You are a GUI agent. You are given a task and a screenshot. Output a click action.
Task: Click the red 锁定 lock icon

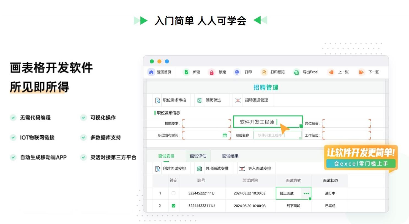tap(212, 72)
